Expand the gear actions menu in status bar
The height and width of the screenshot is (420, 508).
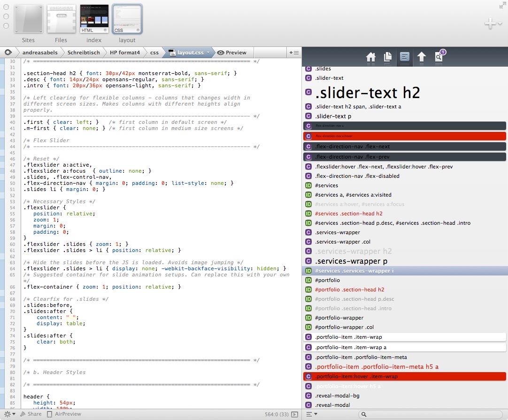click(9, 414)
